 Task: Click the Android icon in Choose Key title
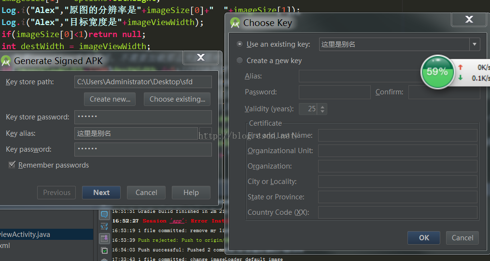[235, 23]
